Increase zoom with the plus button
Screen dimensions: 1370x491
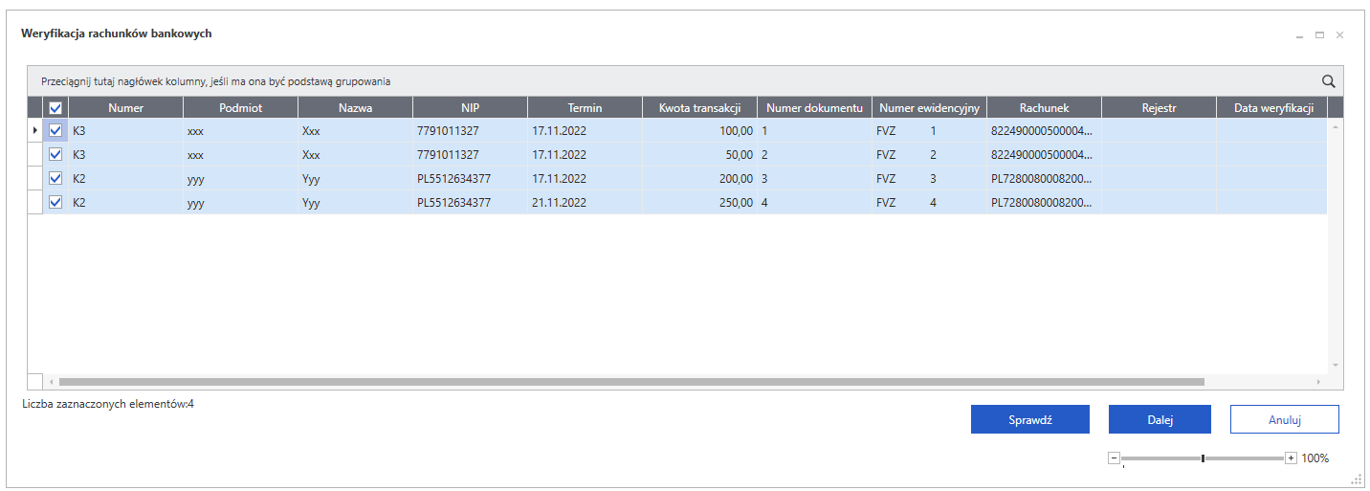point(1291,458)
